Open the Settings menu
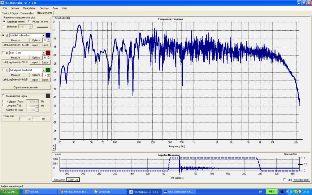The image size is (312, 195). click(x=44, y=8)
